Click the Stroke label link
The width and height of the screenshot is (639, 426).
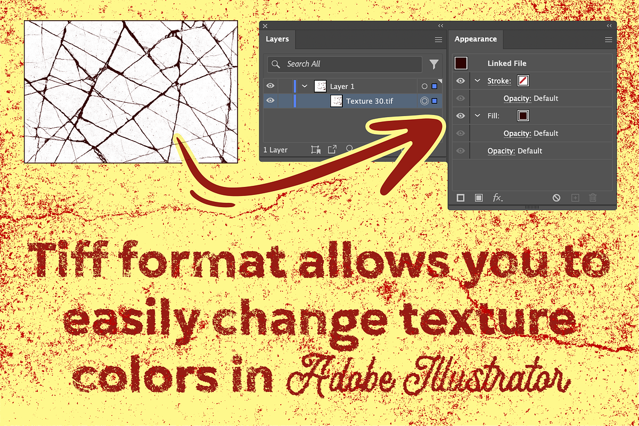(499, 81)
